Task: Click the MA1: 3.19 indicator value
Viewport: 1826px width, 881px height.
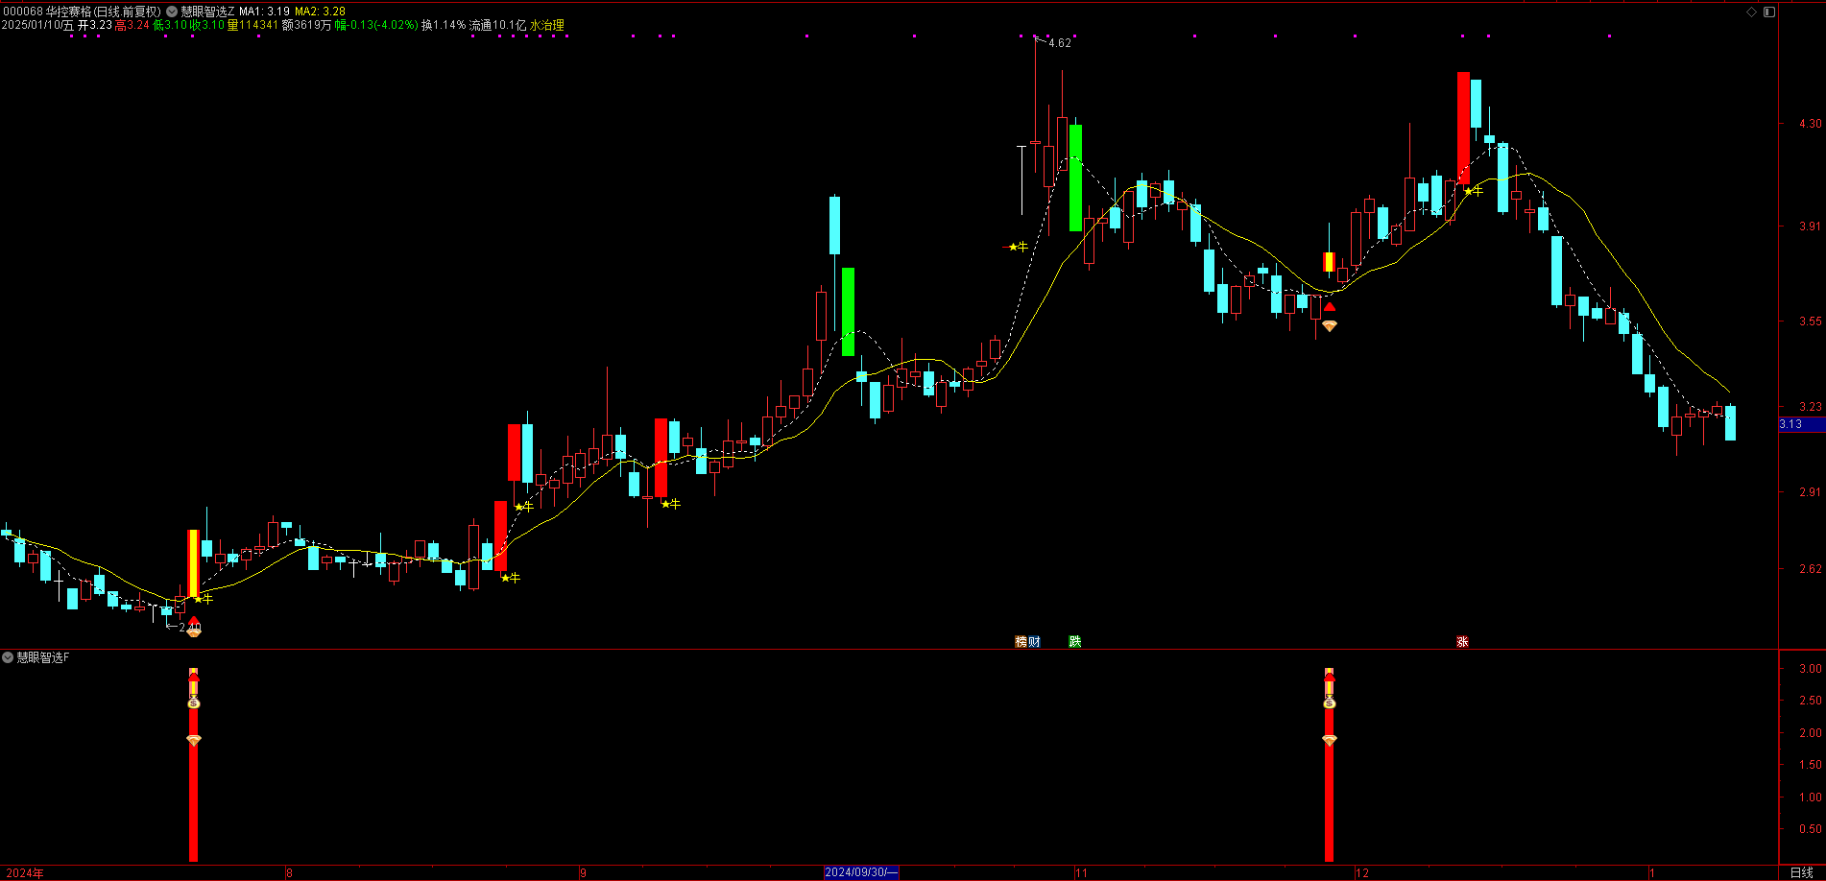Action: 264,12
